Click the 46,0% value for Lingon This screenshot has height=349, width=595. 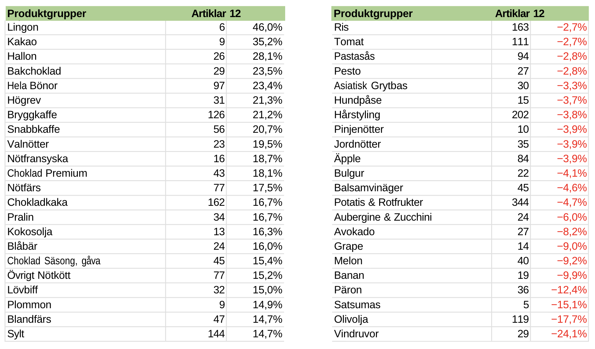(267, 28)
